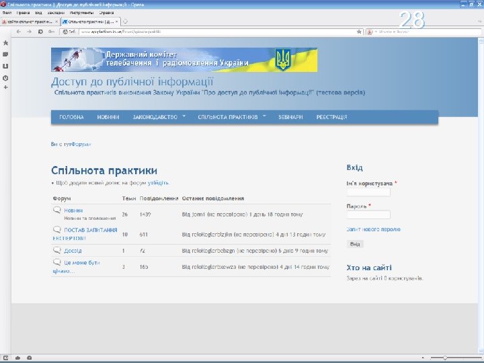
Task: Bookmark page with address bar star
Action: tap(359, 32)
